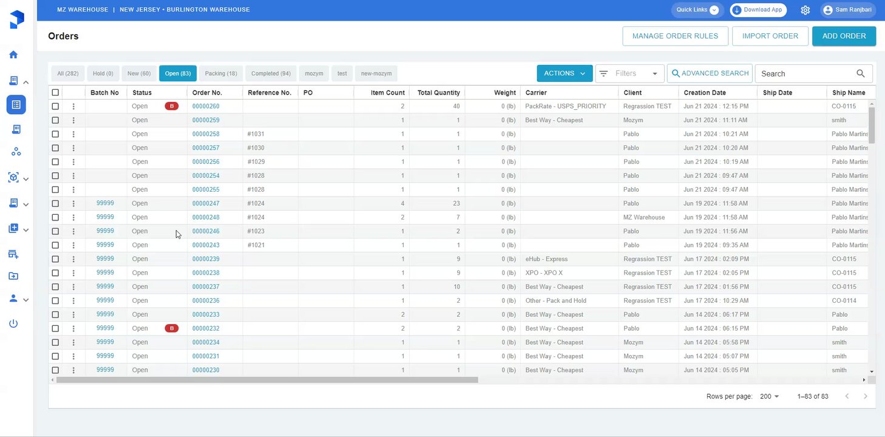885x437 pixels.
Task: Open the three-dot menu for order 00000247
Action: coord(73,203)
